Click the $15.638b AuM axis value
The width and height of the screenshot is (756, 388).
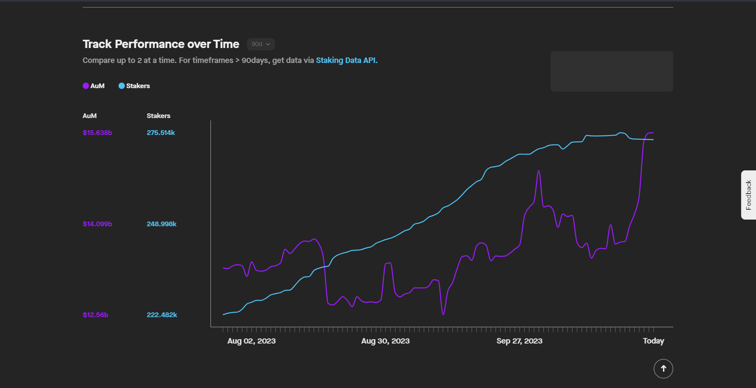[97, 133]
